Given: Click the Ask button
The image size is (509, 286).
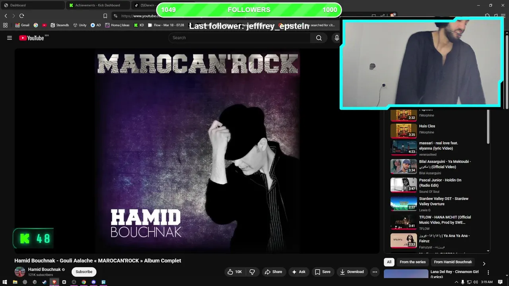Looking at the screenshot, I should pyautogui.click(x=299, y=272).
